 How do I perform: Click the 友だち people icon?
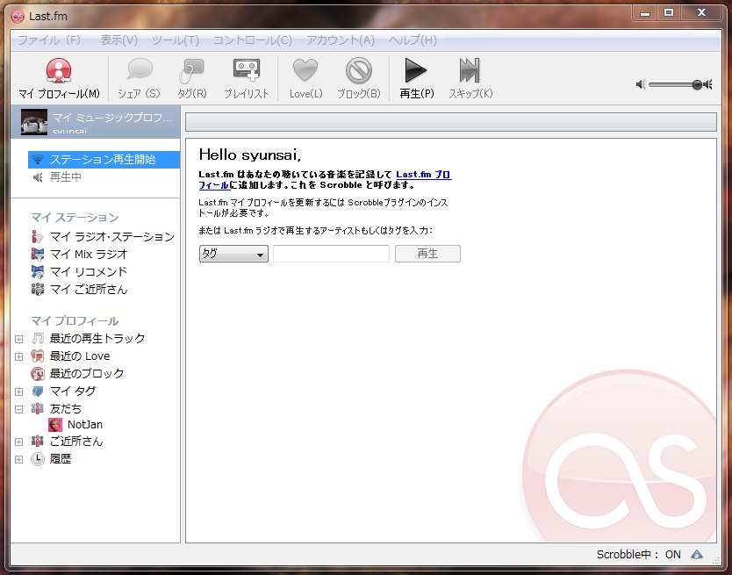pos(38,409)
